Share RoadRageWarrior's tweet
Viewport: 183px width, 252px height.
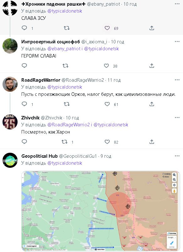point(152,104)
